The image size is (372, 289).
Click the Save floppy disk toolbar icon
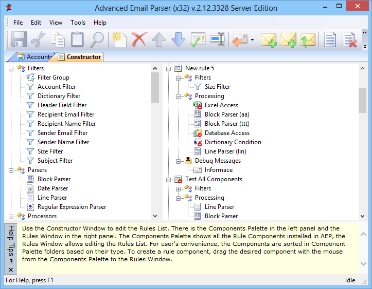click(19, 39)
